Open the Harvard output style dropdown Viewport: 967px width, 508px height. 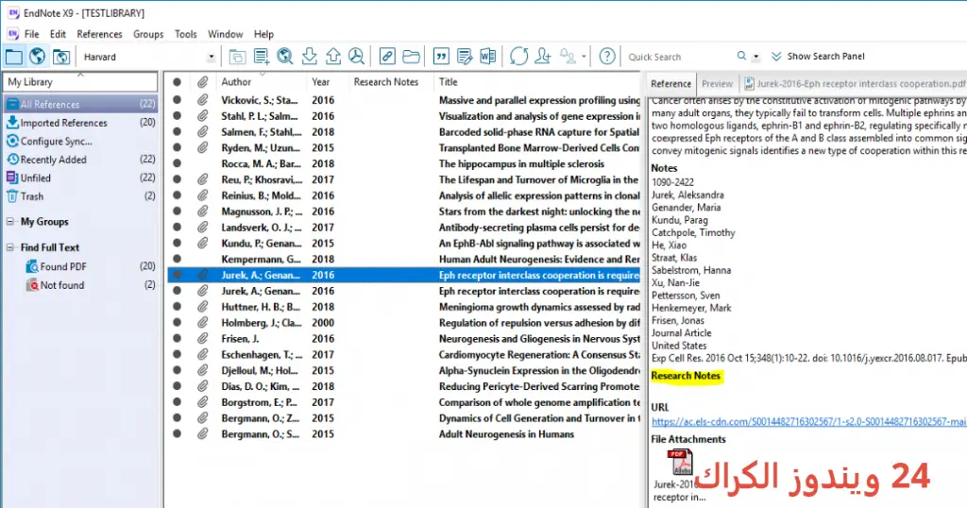(x=211, y=57)
